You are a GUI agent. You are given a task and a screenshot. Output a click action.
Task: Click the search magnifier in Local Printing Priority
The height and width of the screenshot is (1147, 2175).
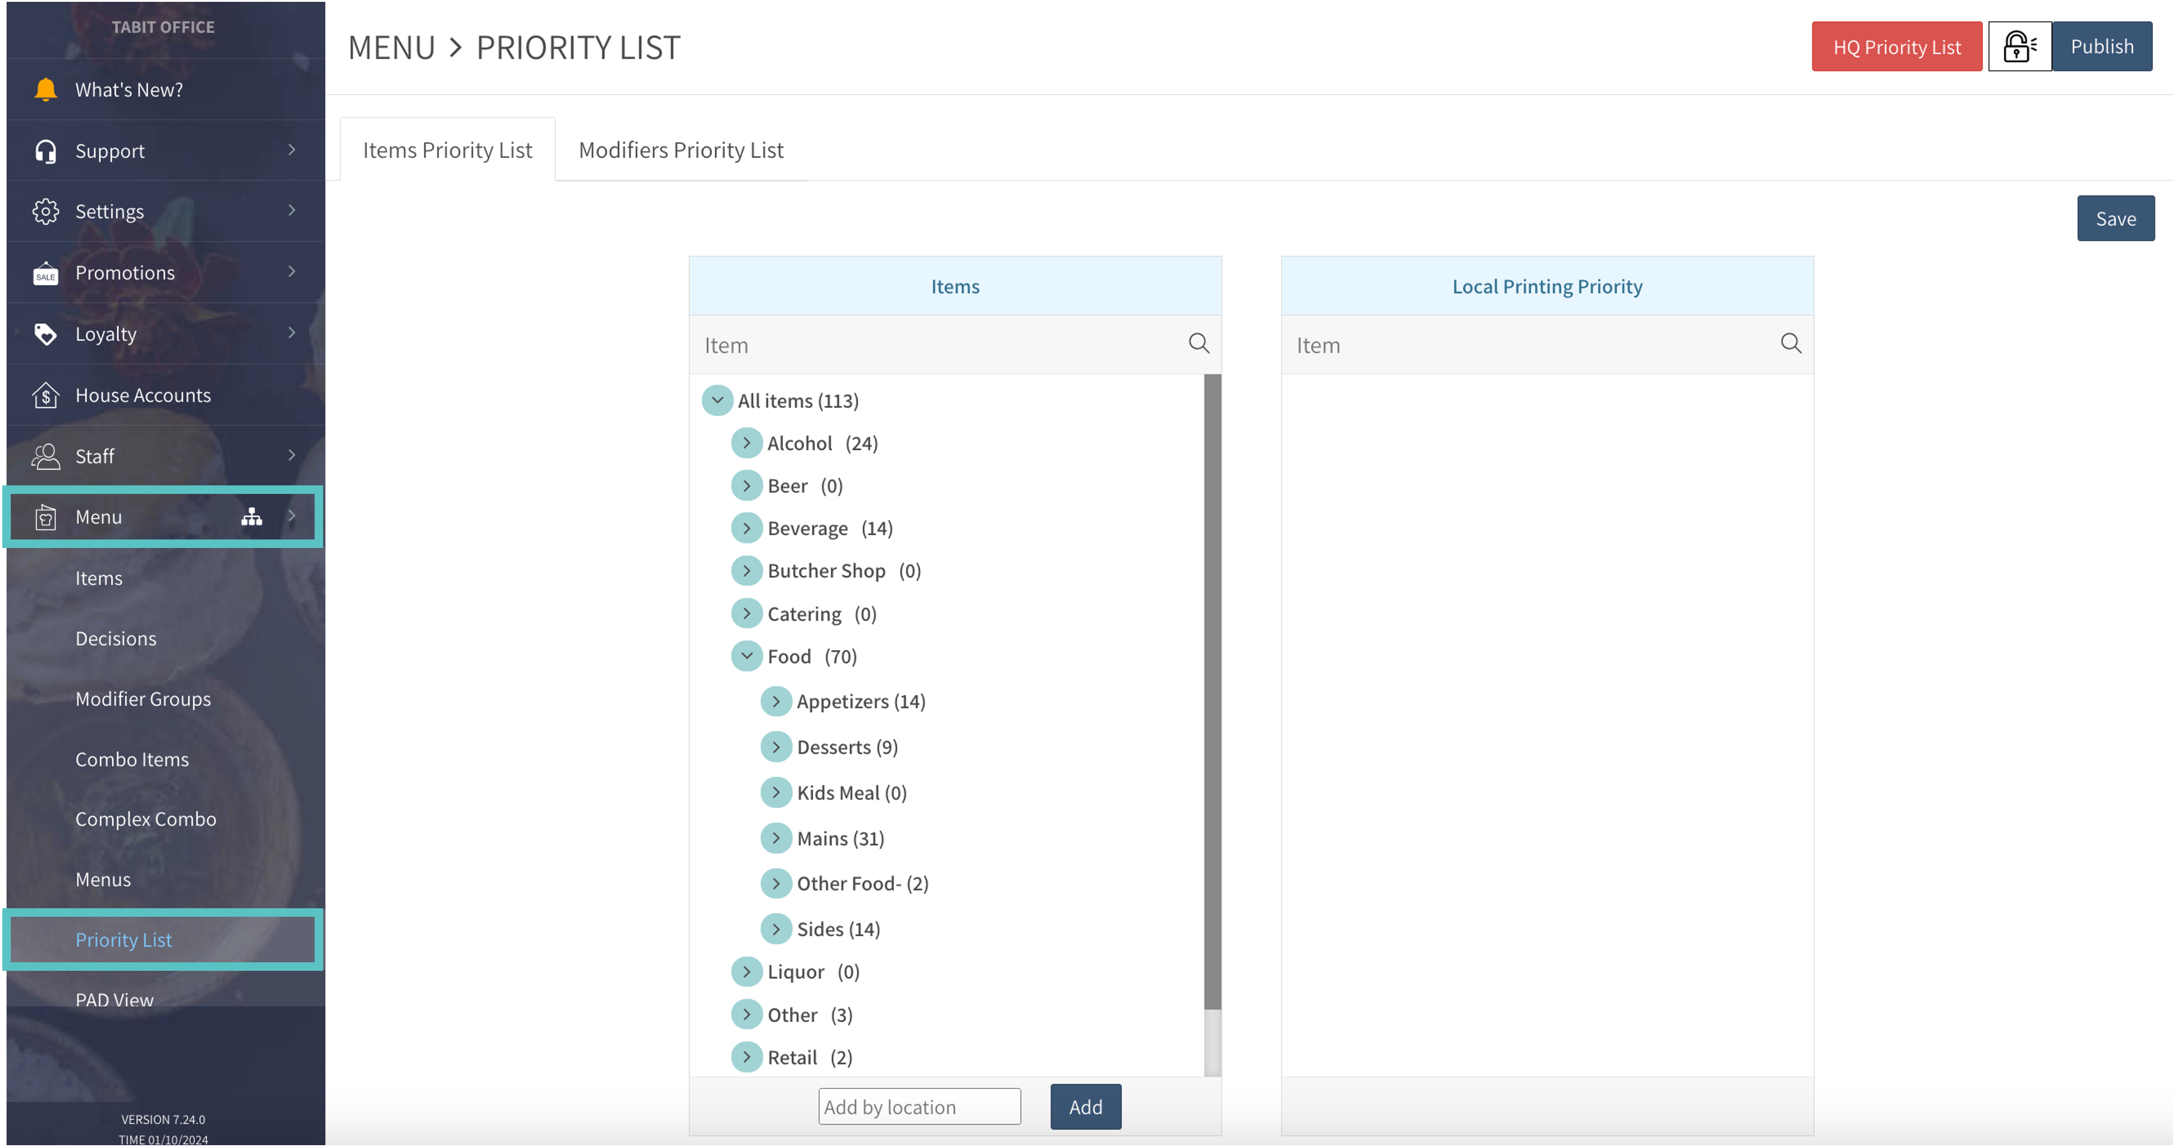(1791, 343)
